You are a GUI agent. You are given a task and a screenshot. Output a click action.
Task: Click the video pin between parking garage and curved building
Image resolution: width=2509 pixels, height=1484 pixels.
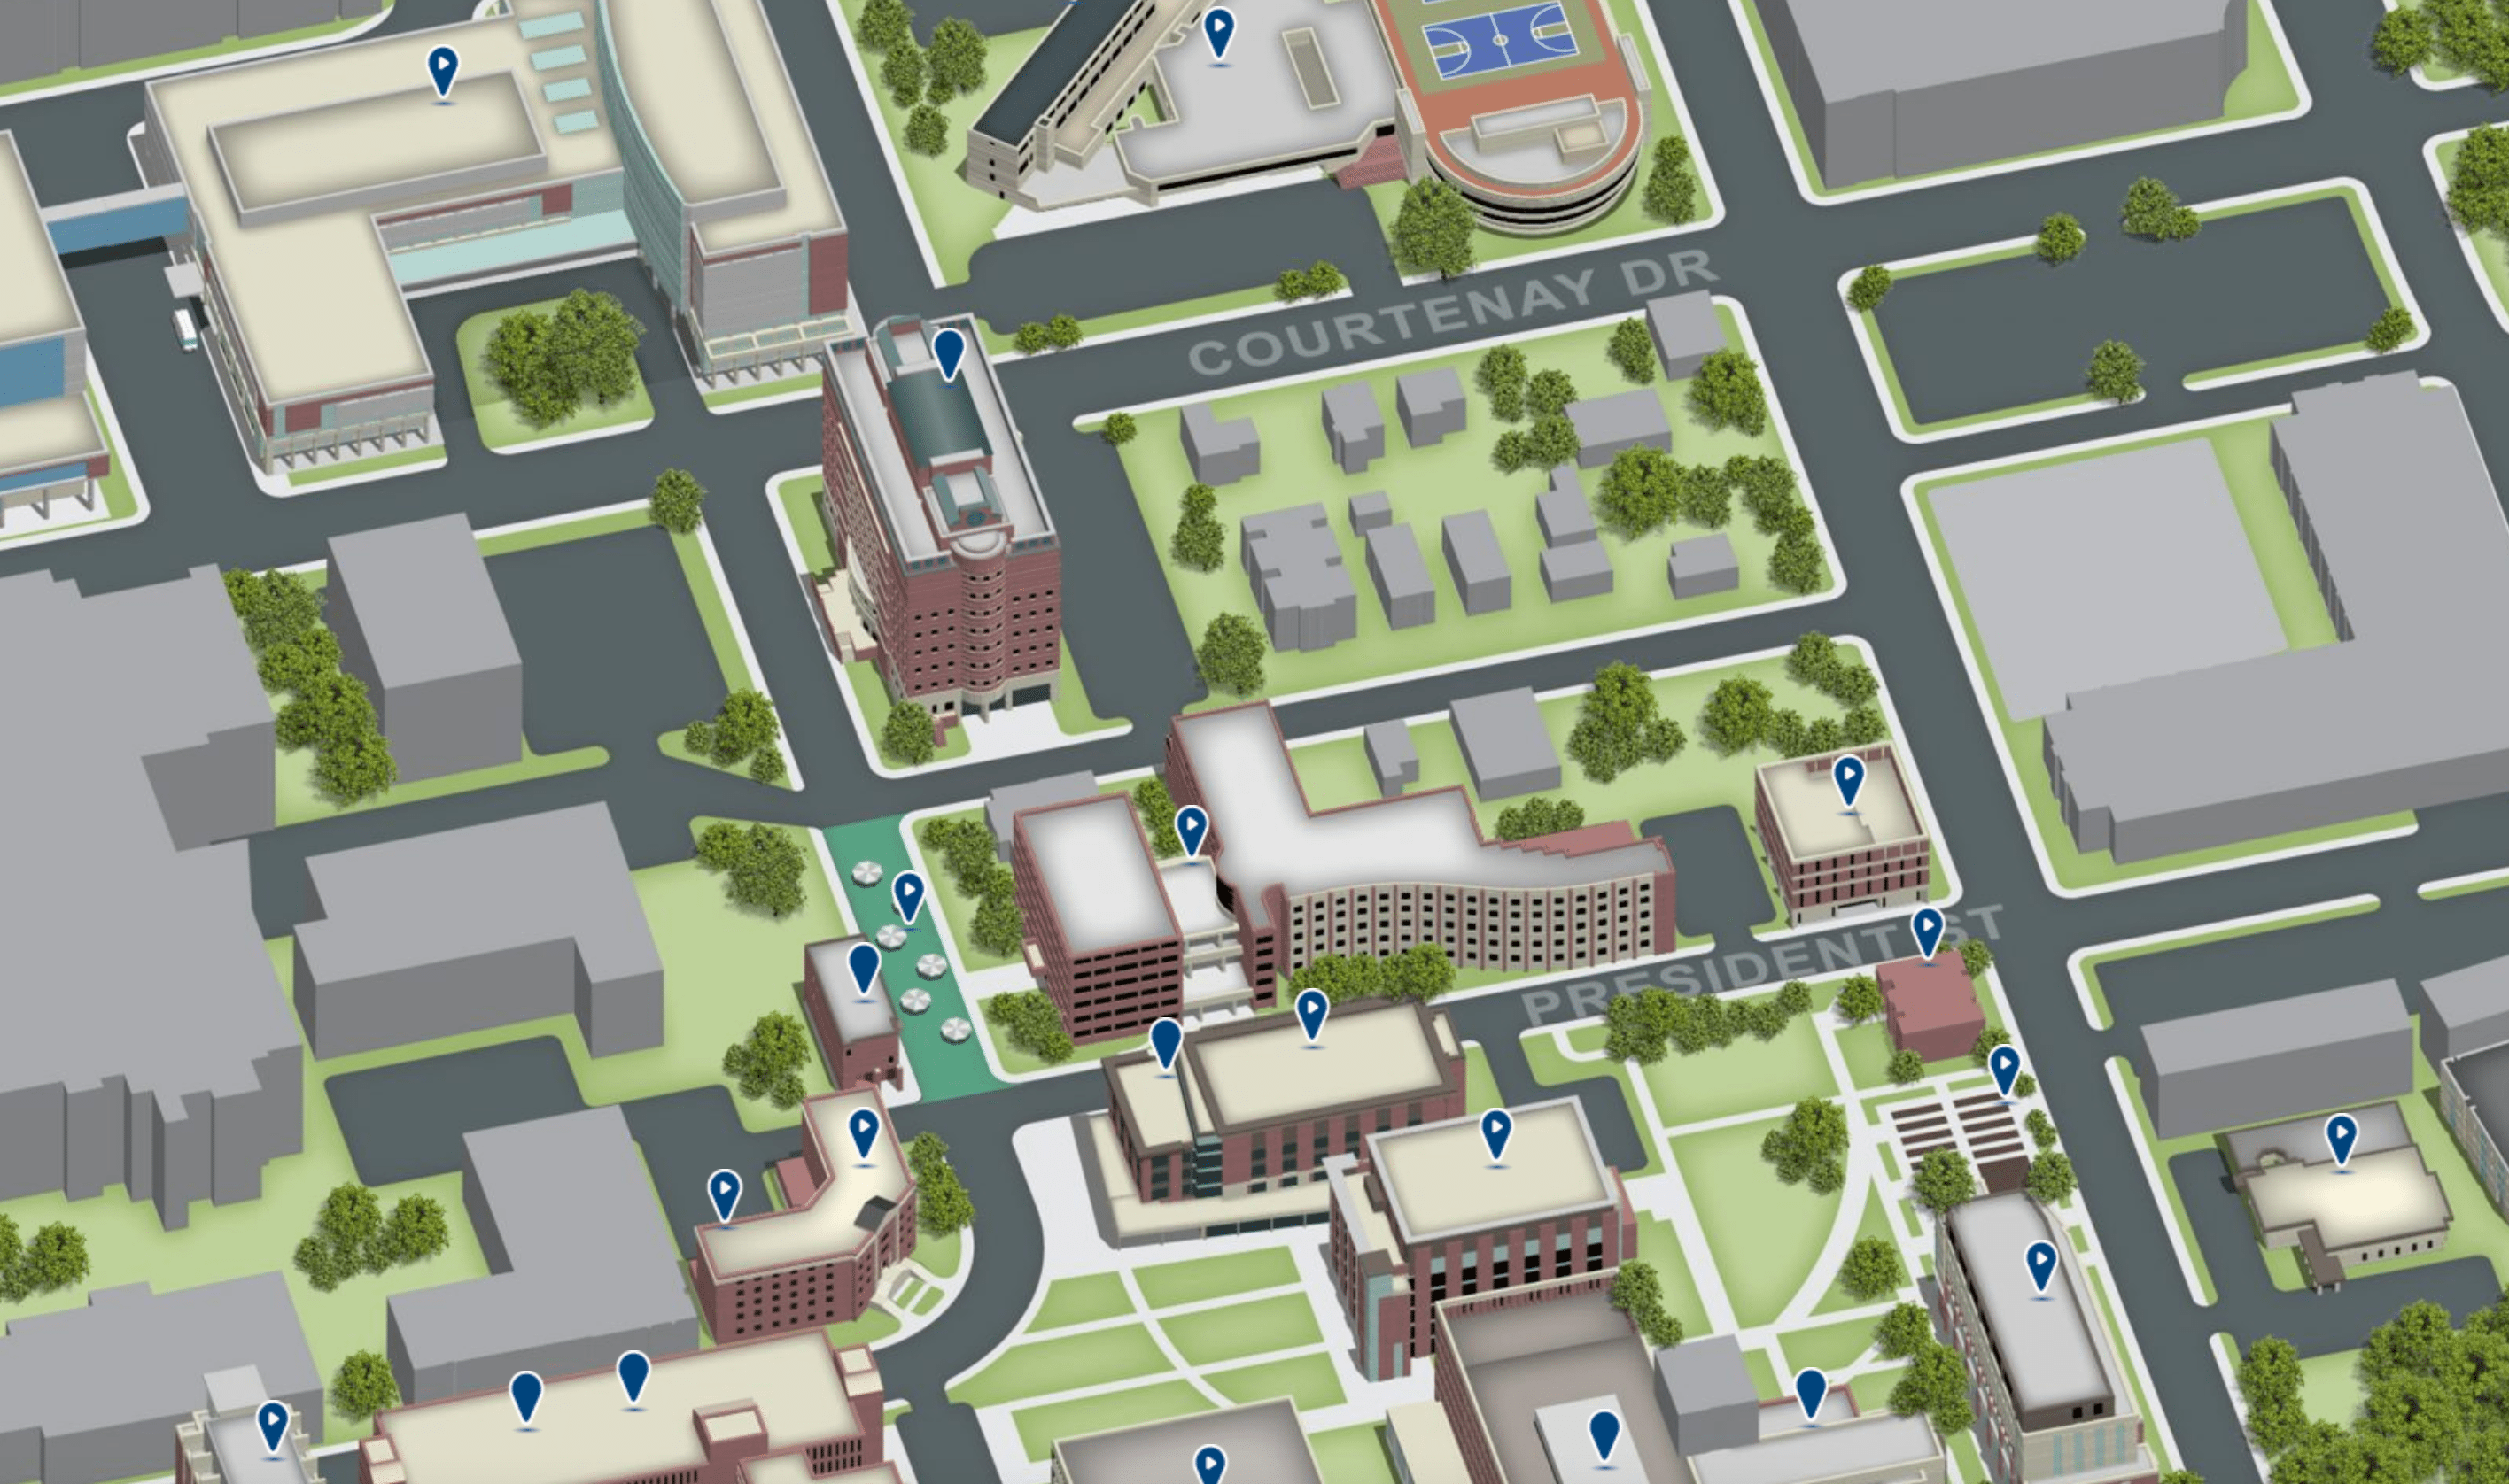point(1191,831)
